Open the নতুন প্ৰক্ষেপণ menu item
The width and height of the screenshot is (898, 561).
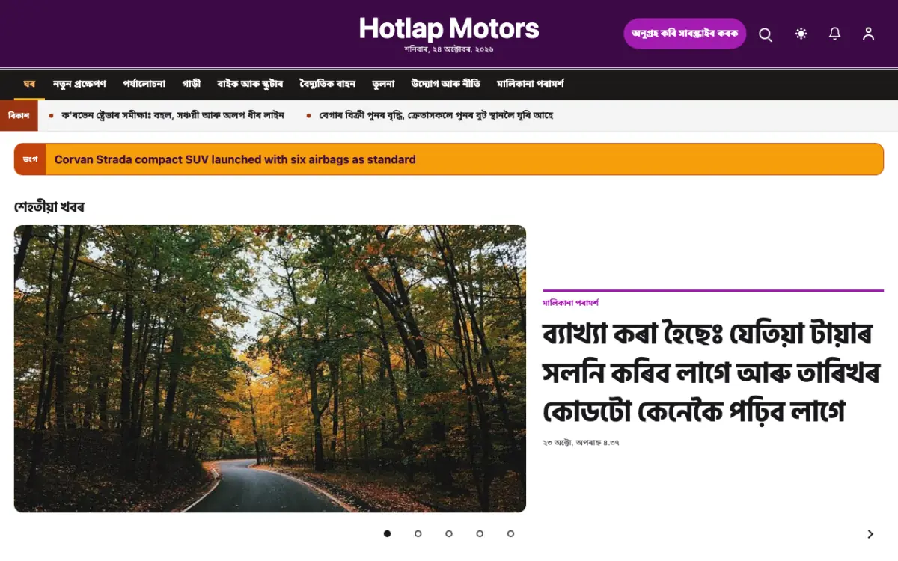pyautogui.click(x=79, y=84)
